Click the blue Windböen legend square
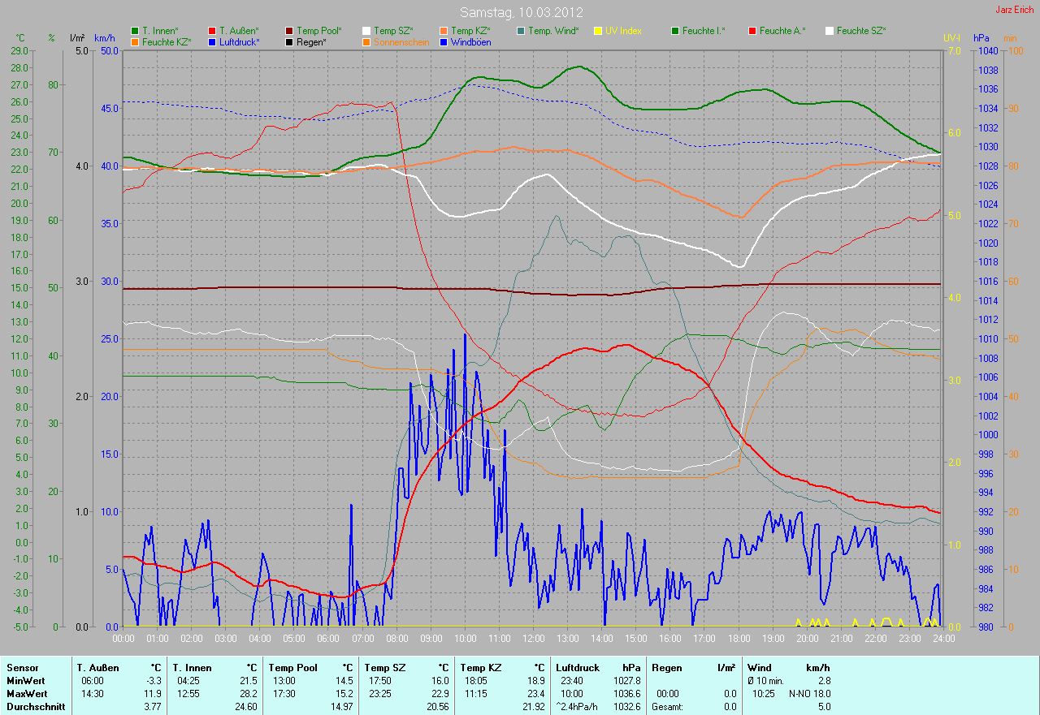The width and height of the screenshot is (1040, 715). click(x=444, y=41)
